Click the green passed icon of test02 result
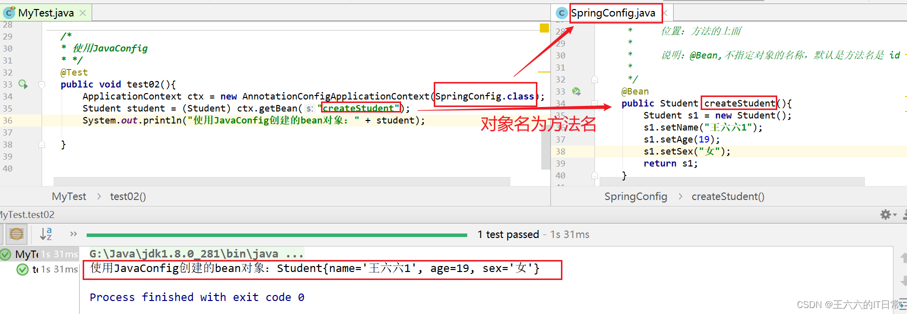Viewport: 907px width, 314px height. click(x=23, y=269)
